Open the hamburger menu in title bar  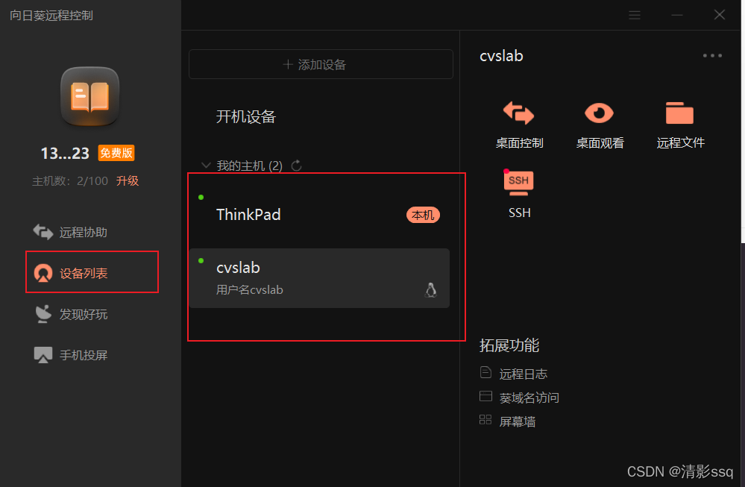coord(635,15)
